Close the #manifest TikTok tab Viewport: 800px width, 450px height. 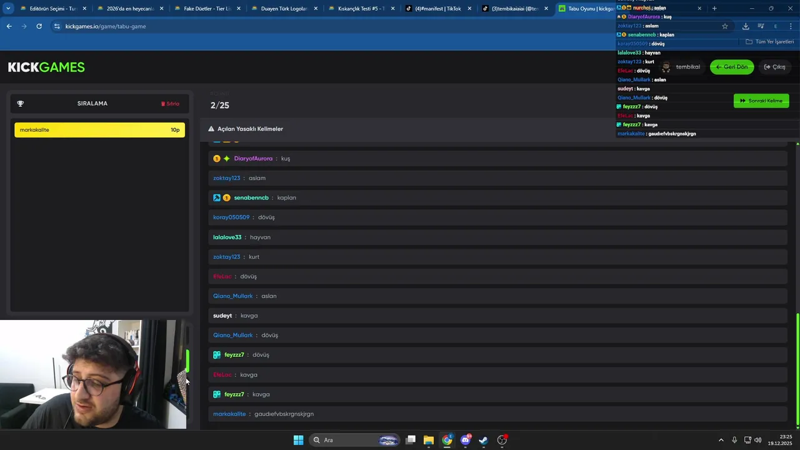(x=469, y=9)
